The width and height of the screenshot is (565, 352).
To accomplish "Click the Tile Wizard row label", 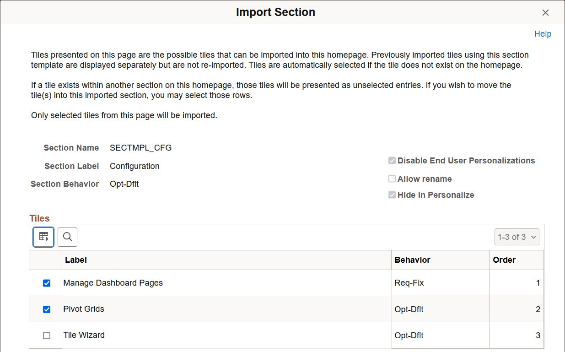I will pos(84,335).
